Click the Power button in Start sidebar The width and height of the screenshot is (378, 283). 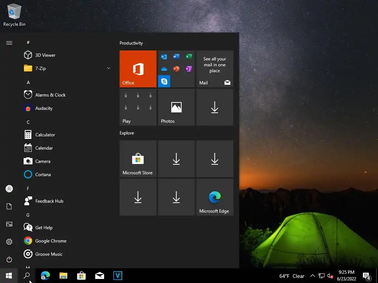tap(9, 259)
